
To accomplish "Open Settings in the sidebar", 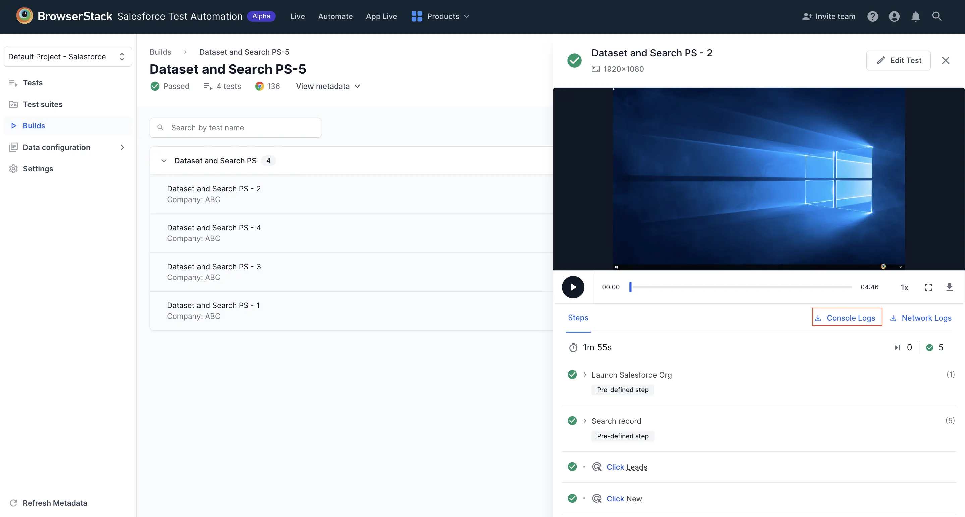I will pyautogui.click(x=68, y=169).
